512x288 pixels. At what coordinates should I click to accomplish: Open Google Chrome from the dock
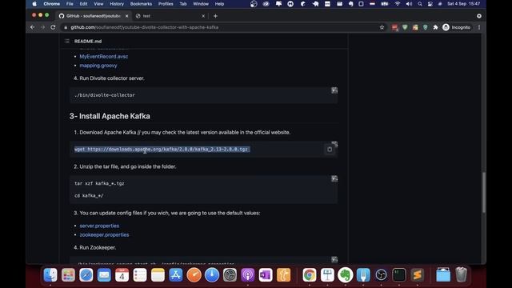[310, 275]
